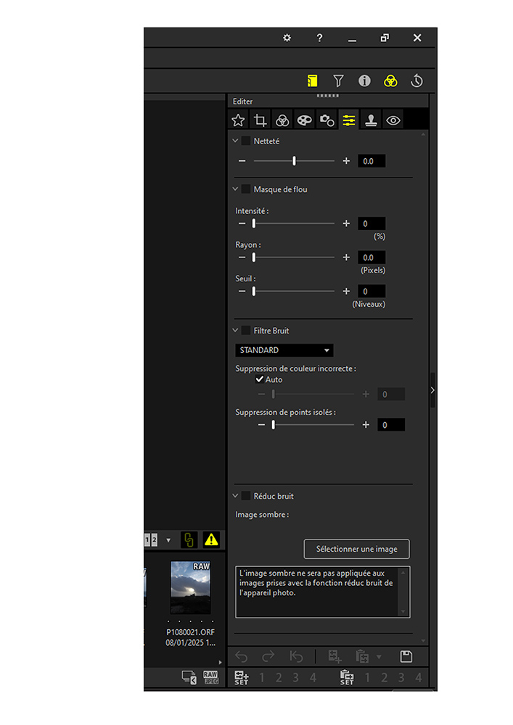
Task: Click plus button for Intensité
Action: (x=346, y=223)
